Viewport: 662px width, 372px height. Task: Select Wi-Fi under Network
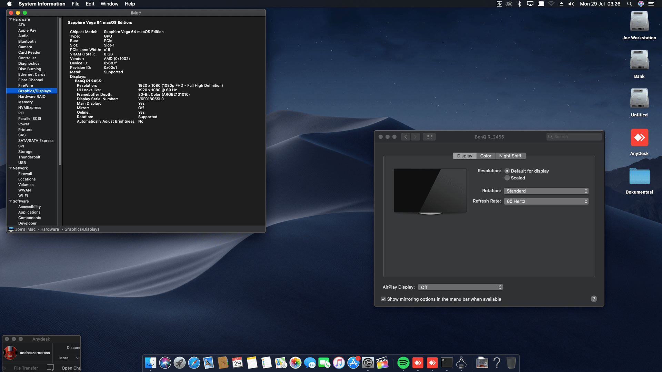[23, 196]
